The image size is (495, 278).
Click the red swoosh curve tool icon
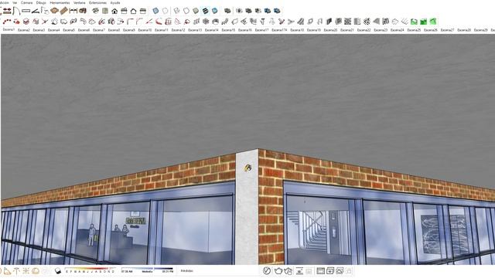[x=159, y=22]
